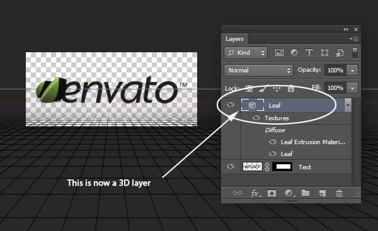Viewport: 378px width, 231px height.
Task: Toggle the Textures visibility eye
Action: (256, 118)
